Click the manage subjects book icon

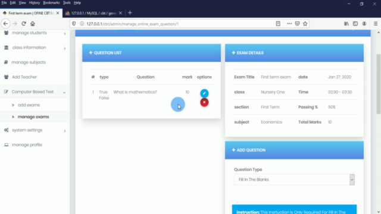pos(6,62)
